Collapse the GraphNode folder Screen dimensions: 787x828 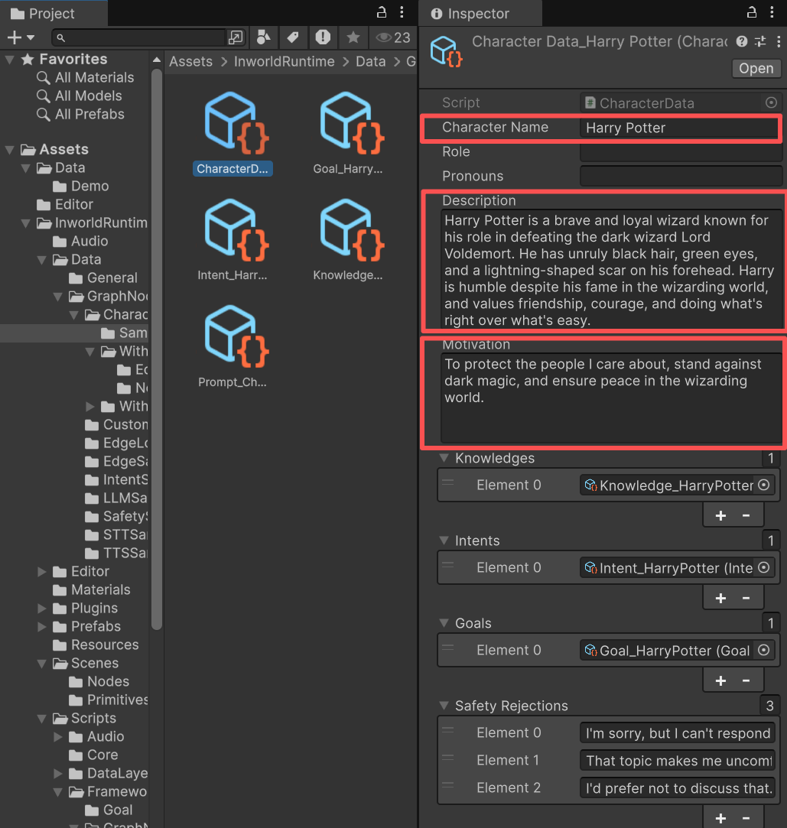click(x=58, y=296)
